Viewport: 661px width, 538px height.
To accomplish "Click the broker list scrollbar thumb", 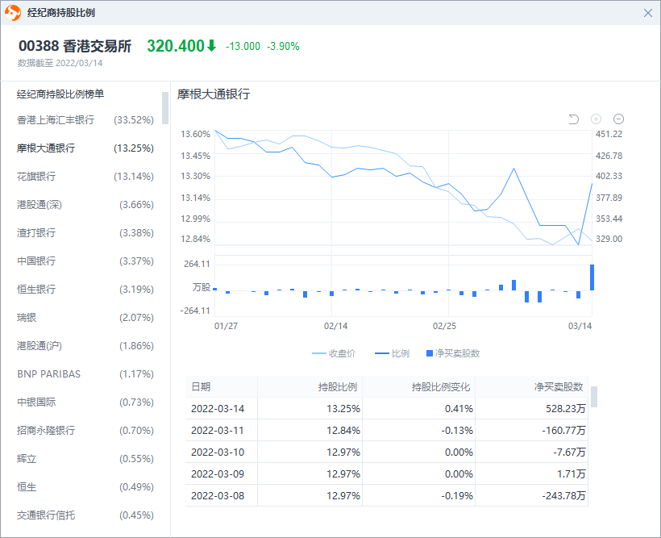I will pos(165,107).
